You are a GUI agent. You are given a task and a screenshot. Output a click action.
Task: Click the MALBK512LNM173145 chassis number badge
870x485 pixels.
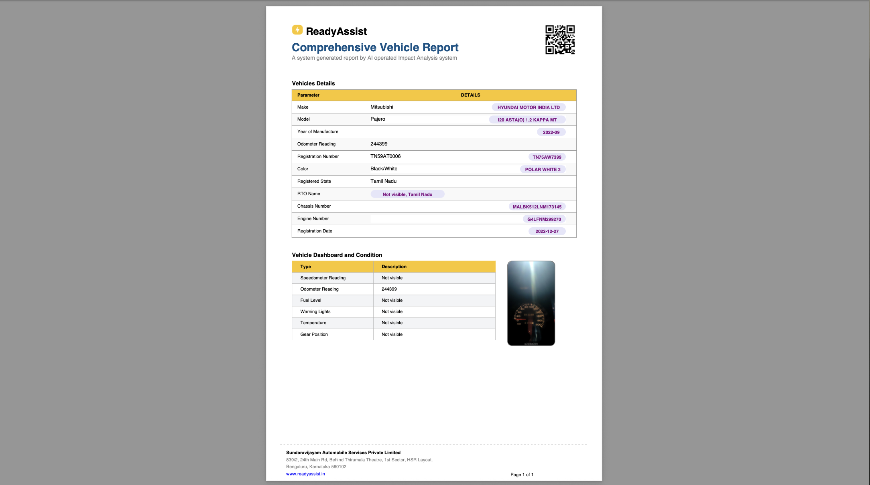(x=537, y=207)
